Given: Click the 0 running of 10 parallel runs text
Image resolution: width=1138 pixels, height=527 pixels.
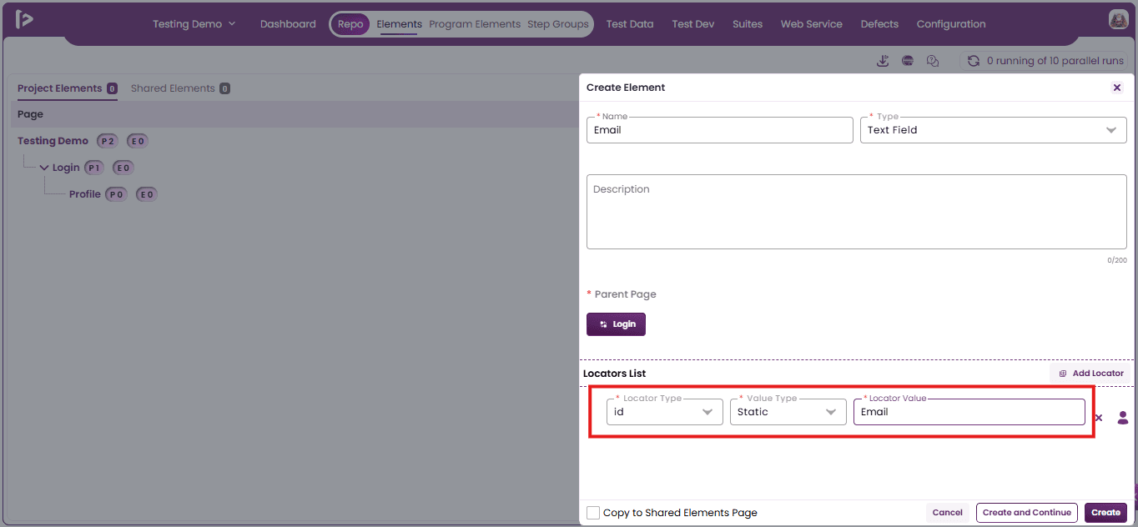Looking at the screenshot, I should [x=1056, y=61].
